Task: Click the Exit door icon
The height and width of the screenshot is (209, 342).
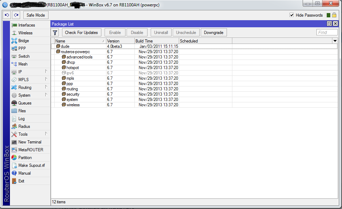Action: point(14,181)
